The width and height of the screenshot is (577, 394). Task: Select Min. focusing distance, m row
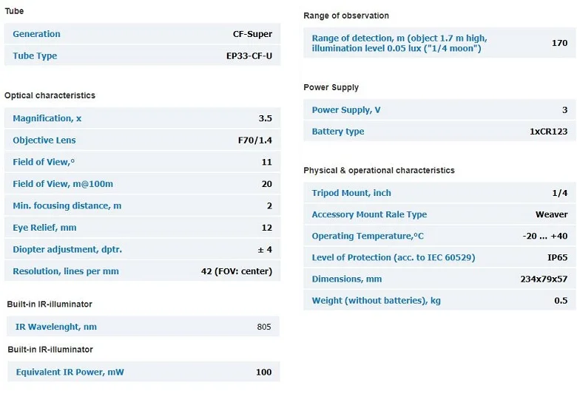coord(143,206)
